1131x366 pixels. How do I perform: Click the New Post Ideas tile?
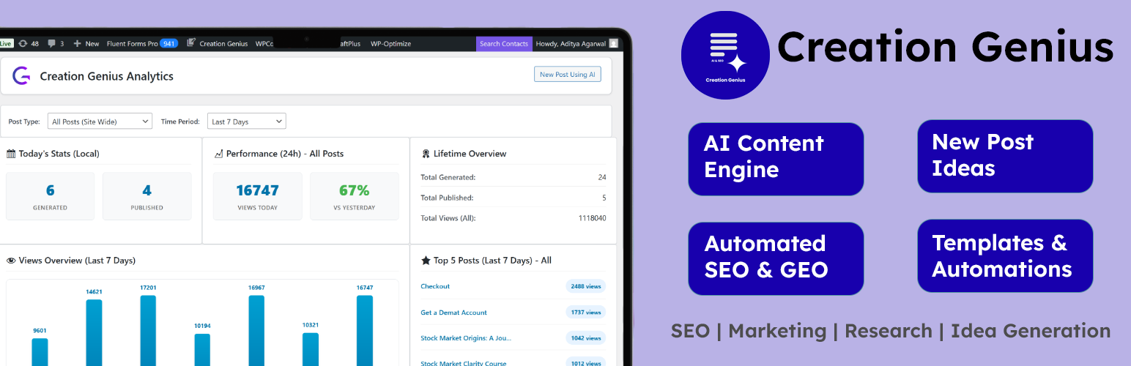(1005, 157)
